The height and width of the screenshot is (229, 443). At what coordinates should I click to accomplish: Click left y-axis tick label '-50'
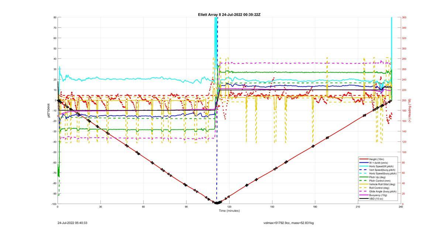click(54, 152)
